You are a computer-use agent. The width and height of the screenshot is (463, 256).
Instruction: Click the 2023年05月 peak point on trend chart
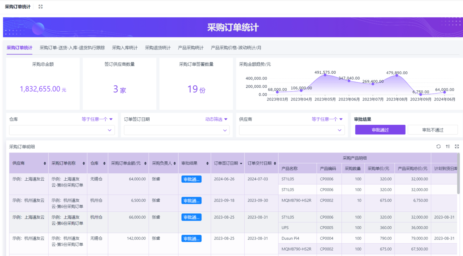pyautogui.click(x=325, y=75)
